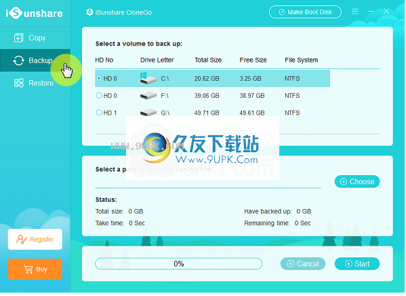Select the HD 1 G:\ radio button
Viewport: 406px width, 296px height.
(x=99, y=113)
